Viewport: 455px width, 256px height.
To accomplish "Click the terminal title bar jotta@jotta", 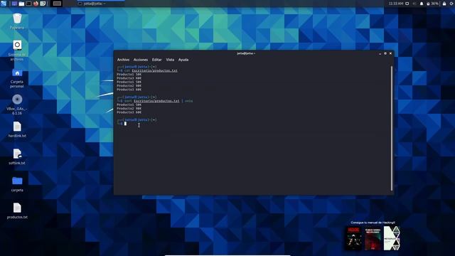I will [246, 53].
